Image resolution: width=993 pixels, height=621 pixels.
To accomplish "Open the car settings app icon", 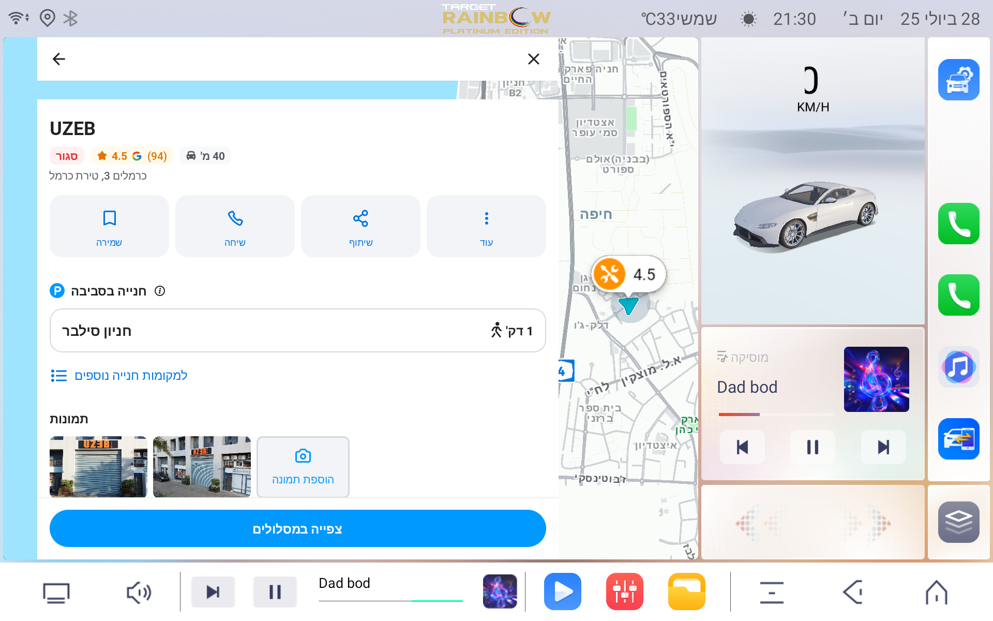I will click(x=958, y=80).
